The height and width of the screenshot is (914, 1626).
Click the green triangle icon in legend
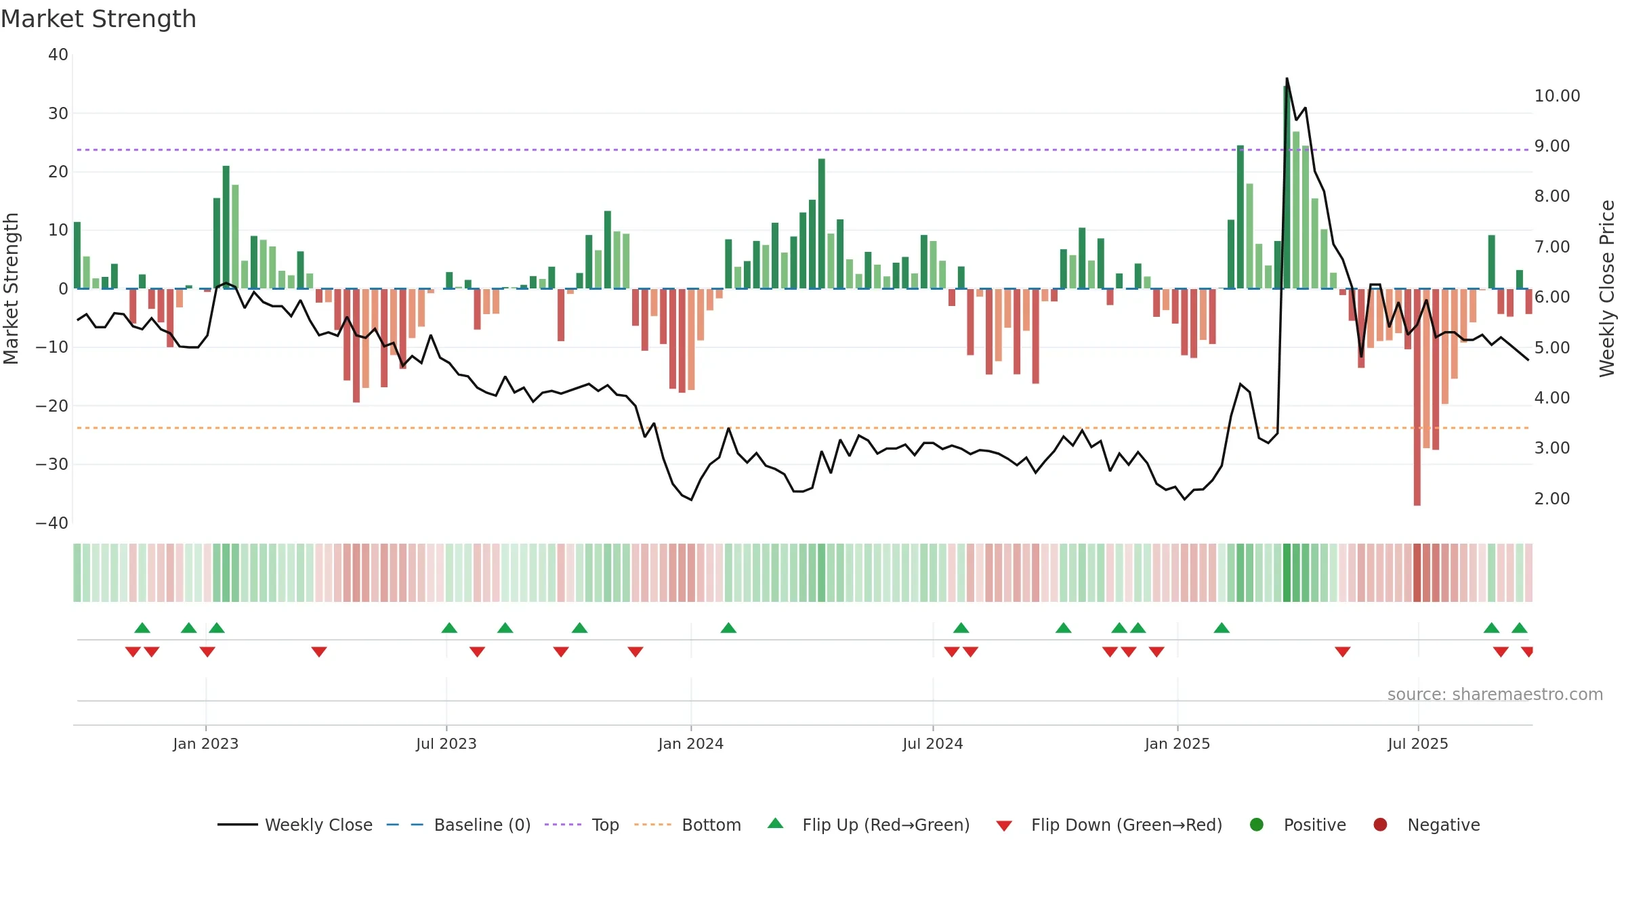776,823
